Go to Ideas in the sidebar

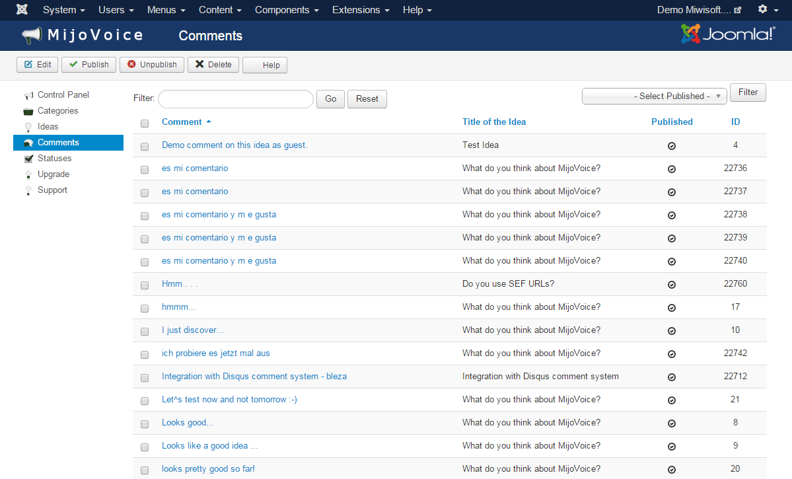48,127
